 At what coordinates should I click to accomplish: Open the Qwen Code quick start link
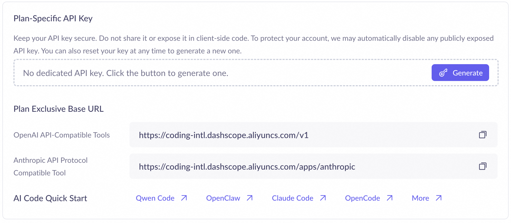(155, 198)
